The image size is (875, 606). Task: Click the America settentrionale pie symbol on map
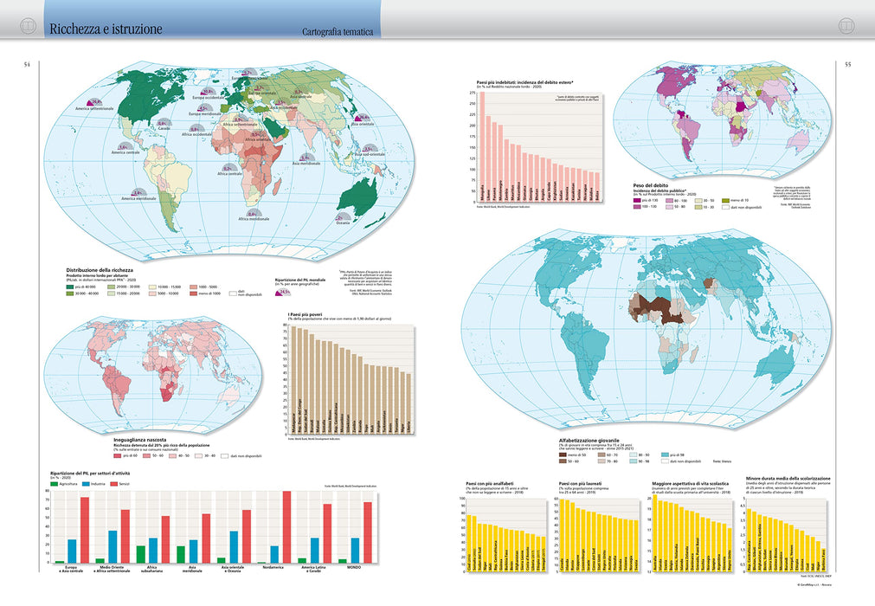point(95,103)
